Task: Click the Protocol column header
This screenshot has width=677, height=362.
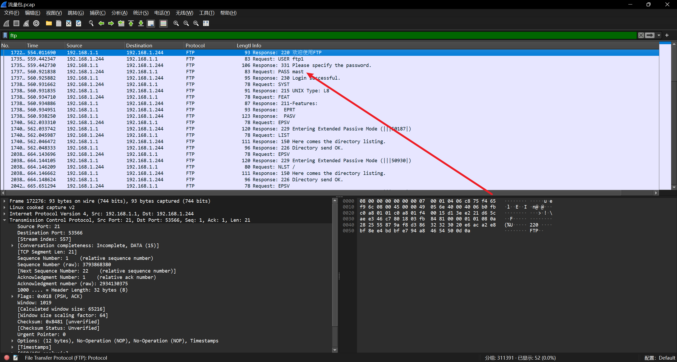Action: pyautogui.click(x=195, y=46)
